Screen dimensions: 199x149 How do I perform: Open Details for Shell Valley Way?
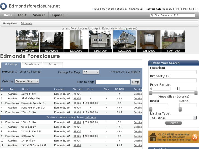tap(138, 98)
